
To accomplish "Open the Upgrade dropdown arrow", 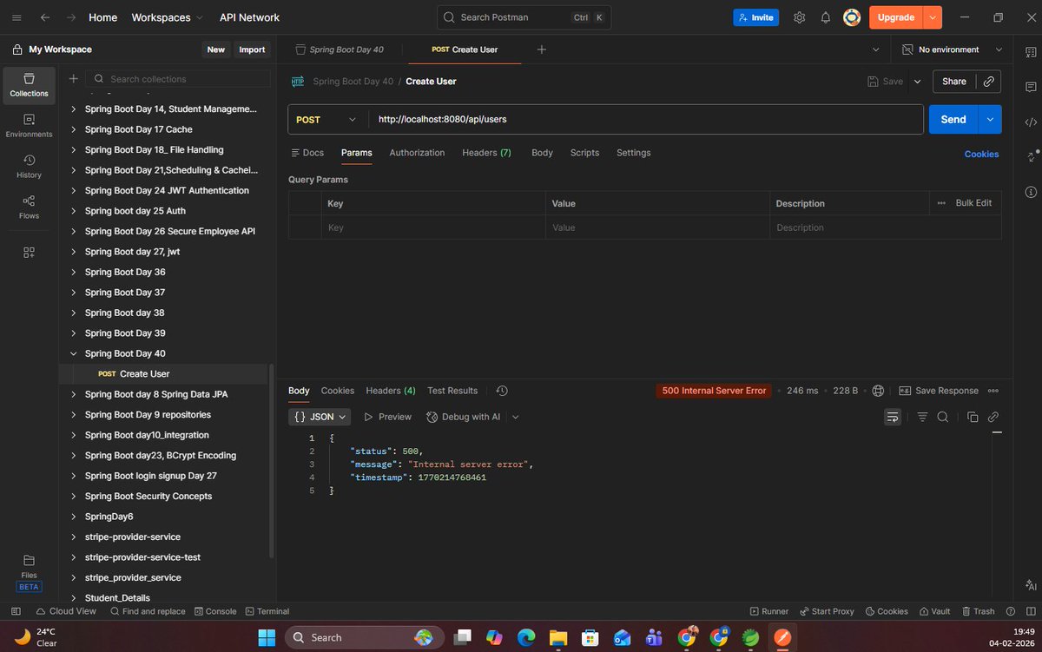I will 933,17.
